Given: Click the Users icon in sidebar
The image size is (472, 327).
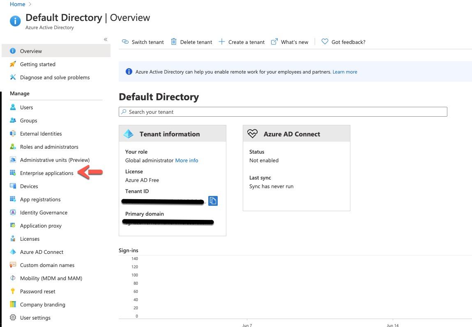Looking at the screenshot, I should (13, 107).
